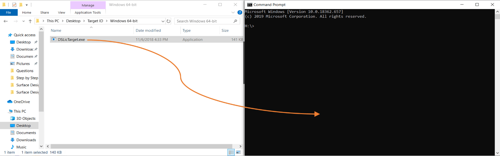
Task: Open Music under This PC
Action: point(21,147)
